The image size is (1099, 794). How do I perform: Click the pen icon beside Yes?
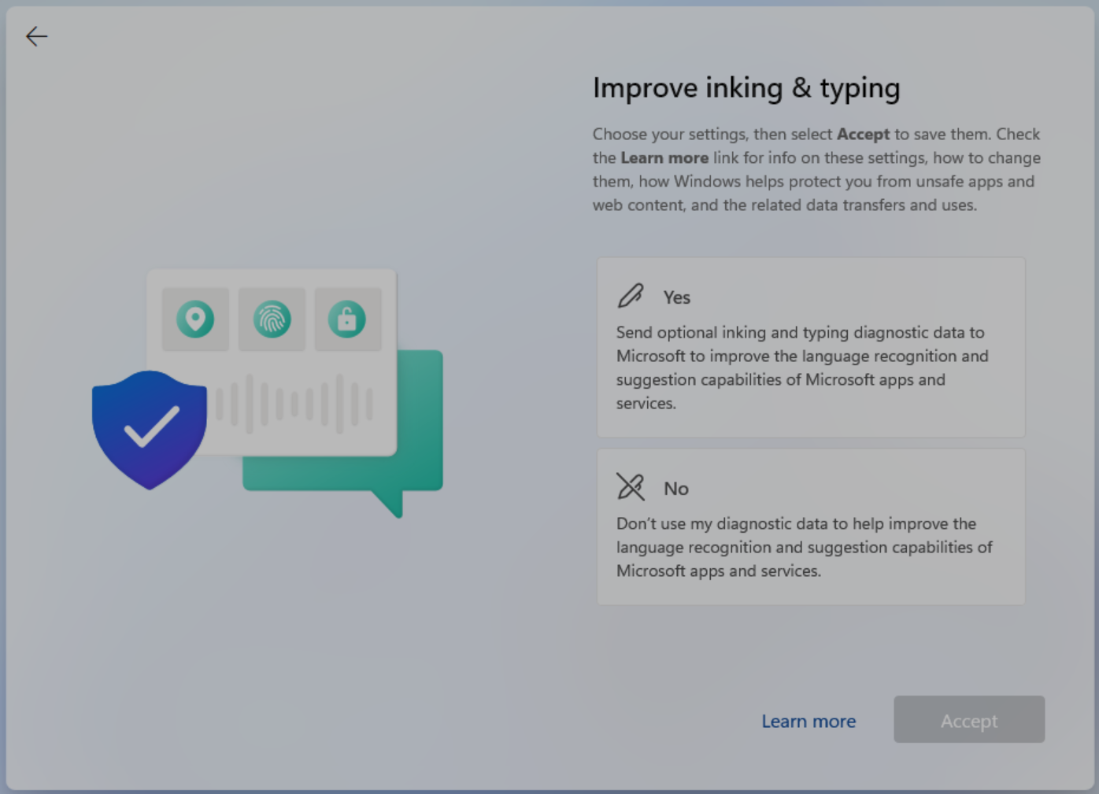[x=630, y=295]
